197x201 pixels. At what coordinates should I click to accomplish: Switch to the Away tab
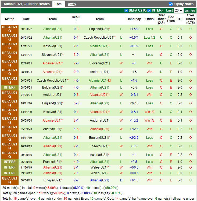pyautogui.click(x=72, y=4)
